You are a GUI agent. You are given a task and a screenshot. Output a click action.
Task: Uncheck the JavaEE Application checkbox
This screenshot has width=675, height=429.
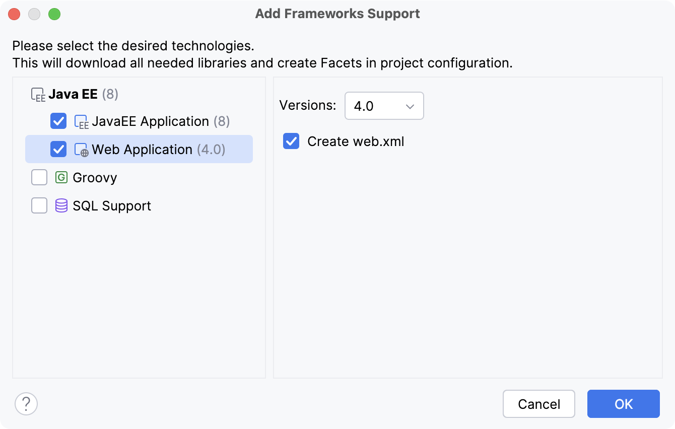(58, 121)
